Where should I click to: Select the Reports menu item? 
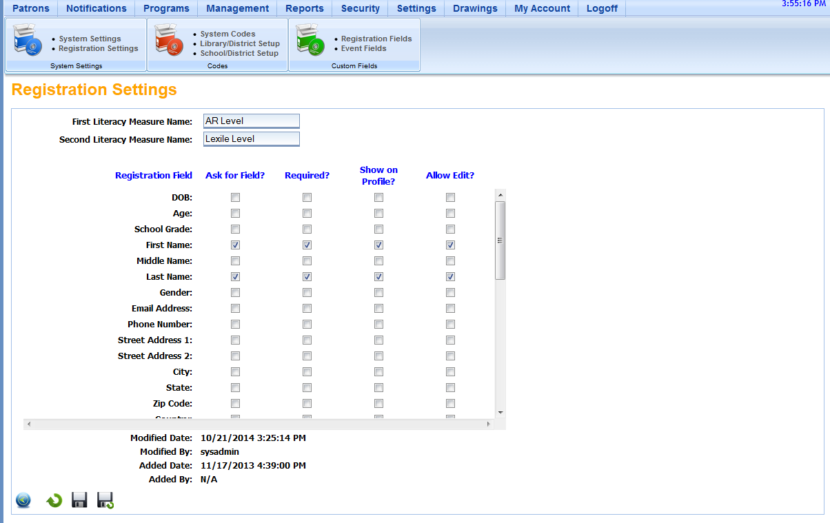point(304,8)
